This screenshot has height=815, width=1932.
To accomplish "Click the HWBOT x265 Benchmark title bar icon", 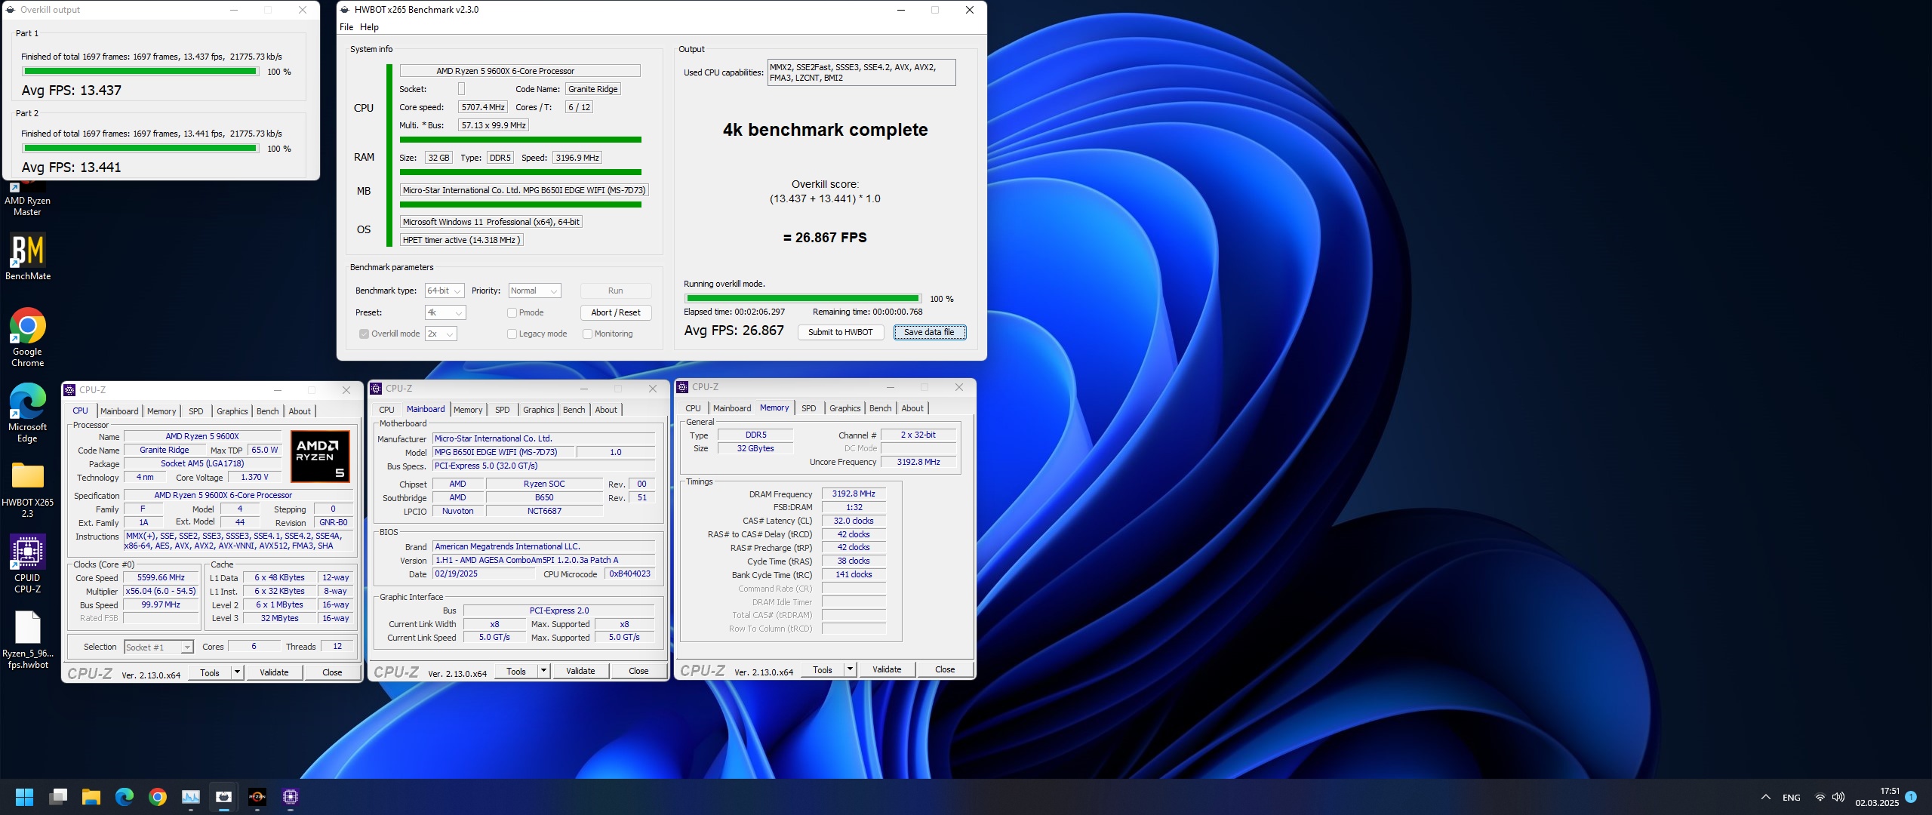I will tap(346, 10).
